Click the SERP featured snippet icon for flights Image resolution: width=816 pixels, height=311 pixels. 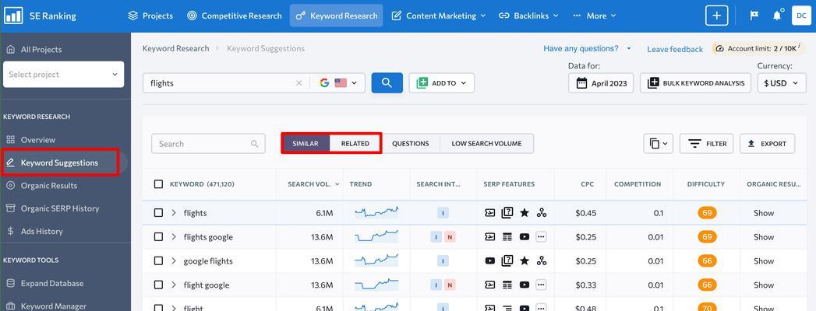point(489,213)
